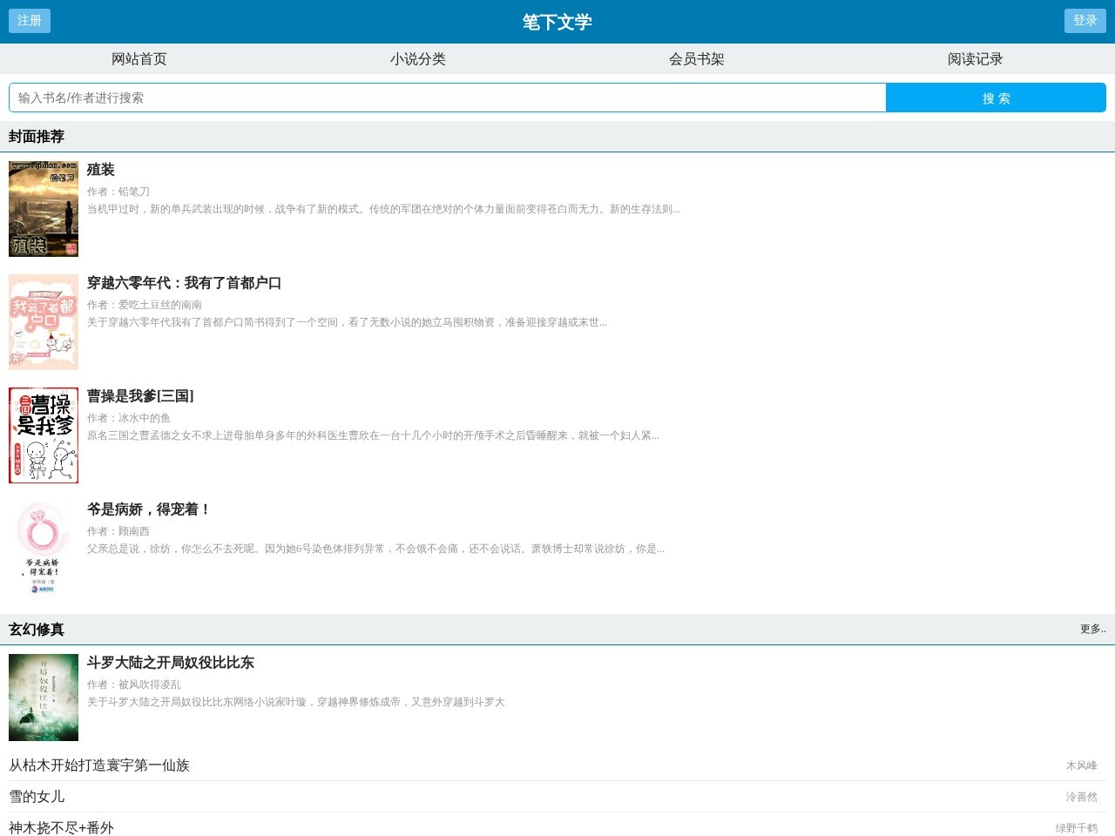Image resolution: width=1115 pixels, height=836 pixels.
Task: Open 爷是病娇，得宠着！
Action: point(146,509)
